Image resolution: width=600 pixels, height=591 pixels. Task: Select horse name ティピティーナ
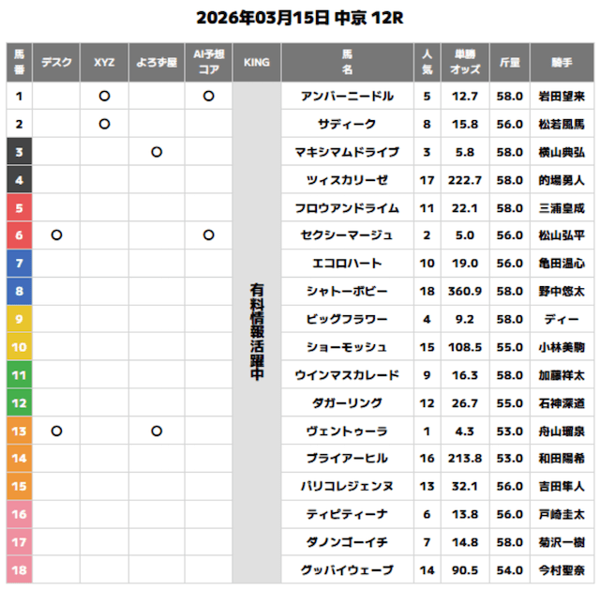(347, 514)
